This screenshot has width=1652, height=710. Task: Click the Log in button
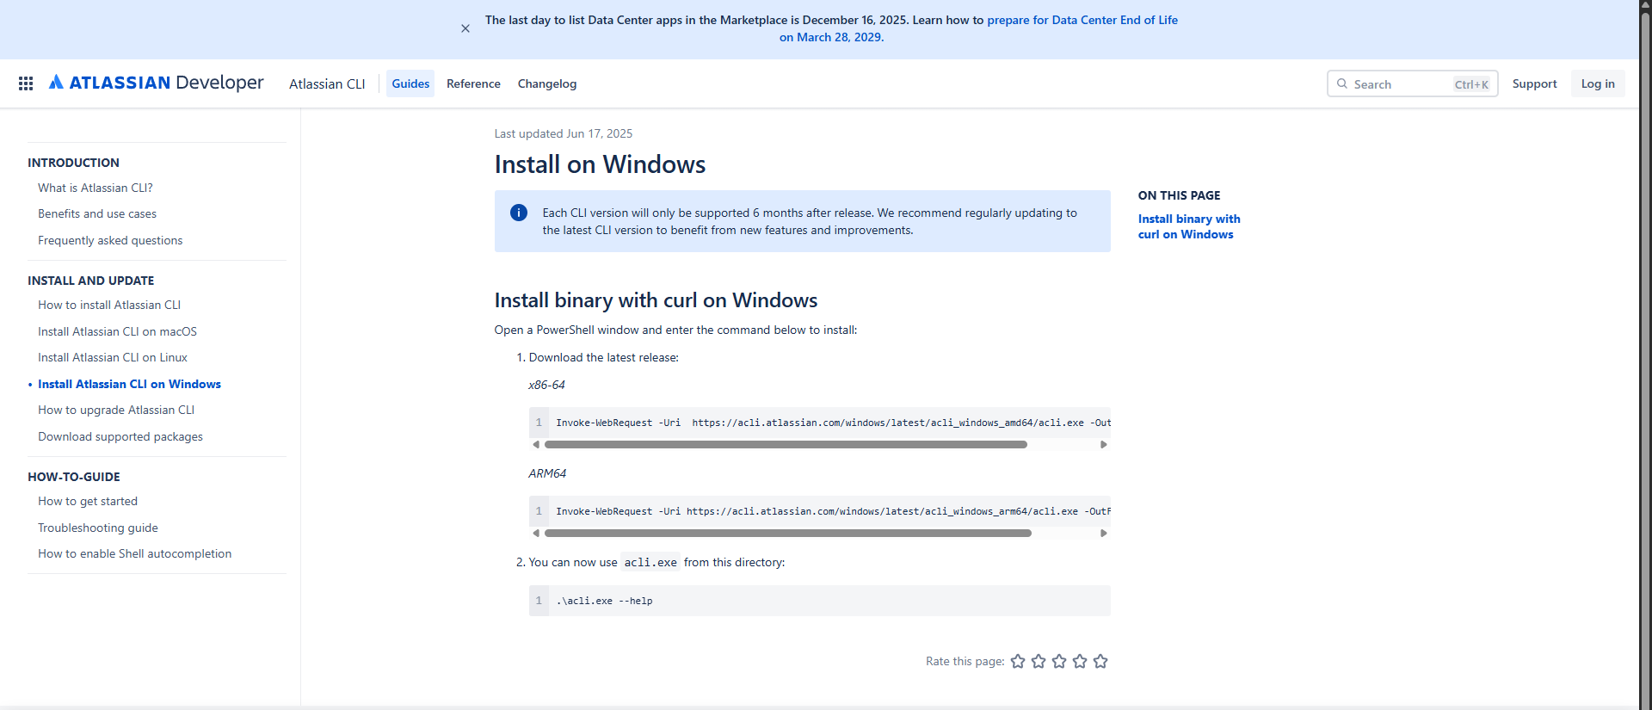click(1598, 83)
